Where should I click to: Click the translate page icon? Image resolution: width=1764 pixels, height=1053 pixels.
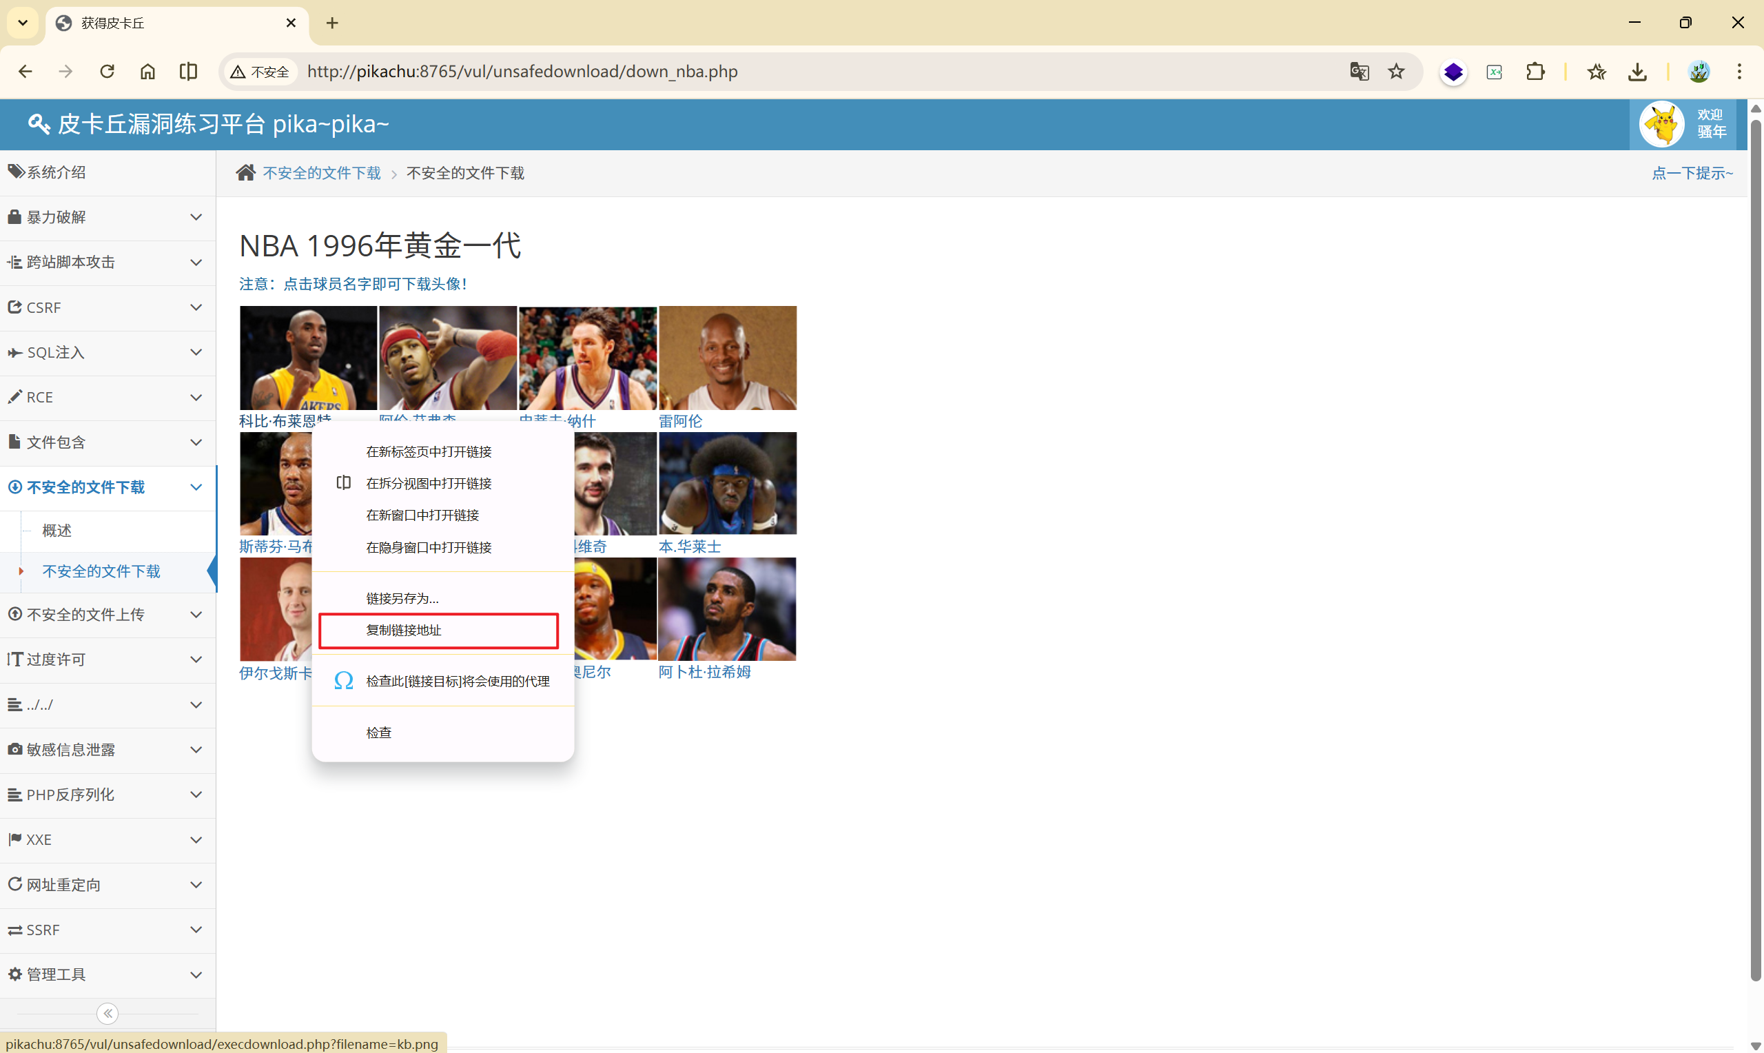point(1359,72)
